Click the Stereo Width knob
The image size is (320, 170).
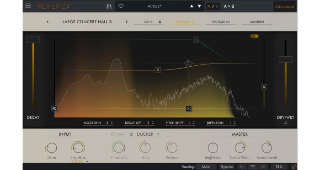[x=240, y=148]
